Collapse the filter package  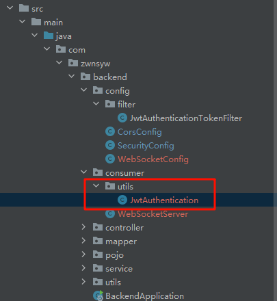tap(96, 104)
